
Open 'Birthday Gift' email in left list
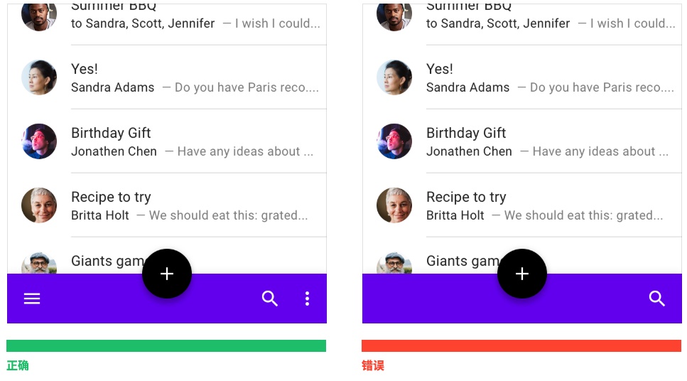click(x=167, y=141)
